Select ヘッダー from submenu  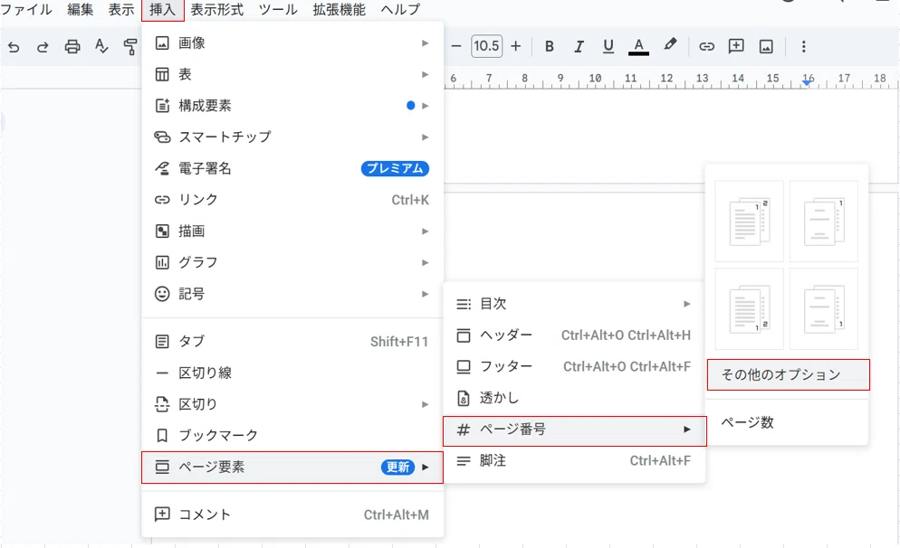click(x=574, y=335)
